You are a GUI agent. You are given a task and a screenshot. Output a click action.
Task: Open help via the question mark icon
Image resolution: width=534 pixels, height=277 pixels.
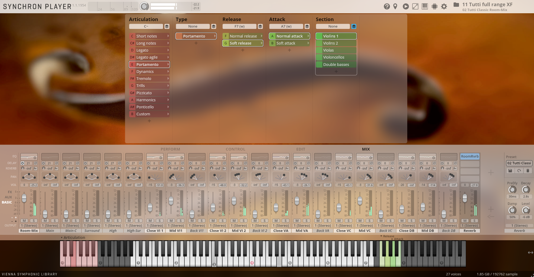tap(387, 6)
